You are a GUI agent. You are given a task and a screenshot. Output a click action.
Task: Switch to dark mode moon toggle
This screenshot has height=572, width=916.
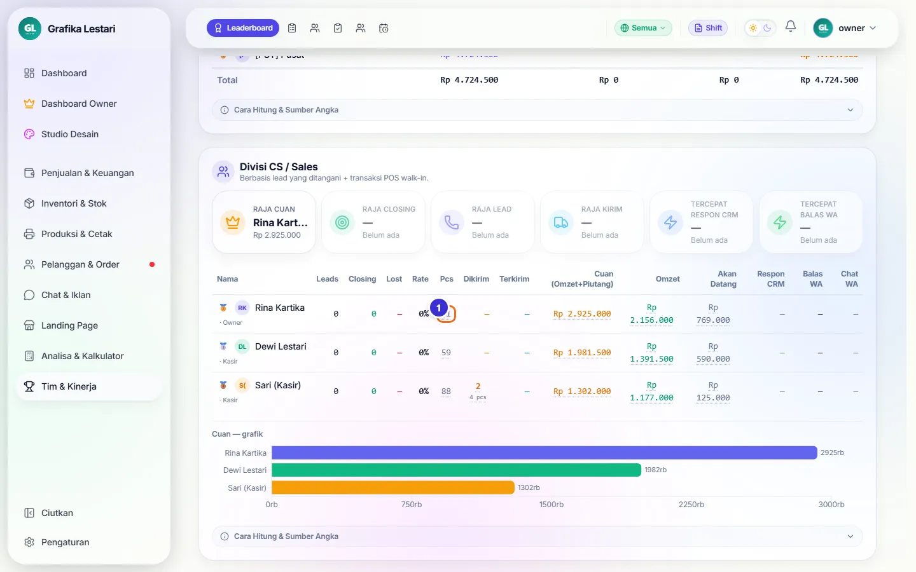click(767, 28)
